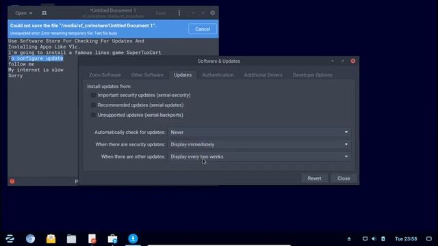Open Software store from taskbar

click(112, 238)
